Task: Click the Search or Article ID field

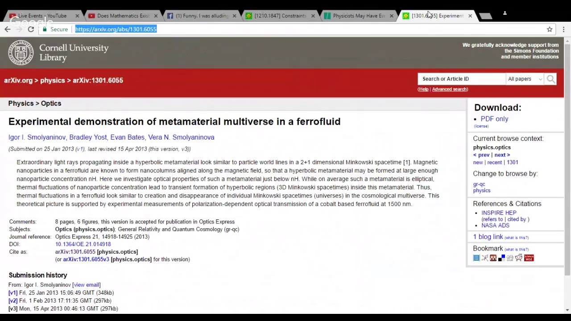Action: 461,79
